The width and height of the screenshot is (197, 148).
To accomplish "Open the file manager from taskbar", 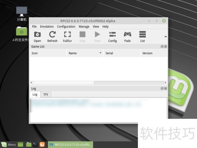I will [x=29, y=144].
